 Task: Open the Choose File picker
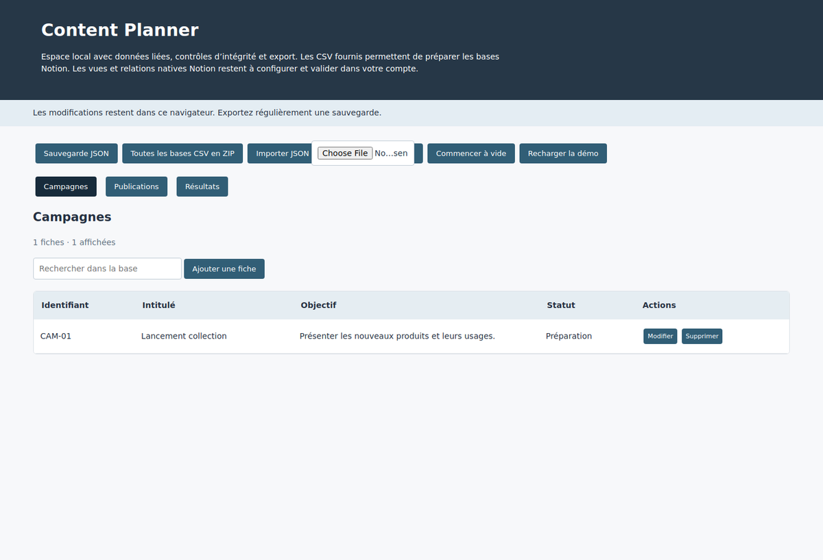345,154
